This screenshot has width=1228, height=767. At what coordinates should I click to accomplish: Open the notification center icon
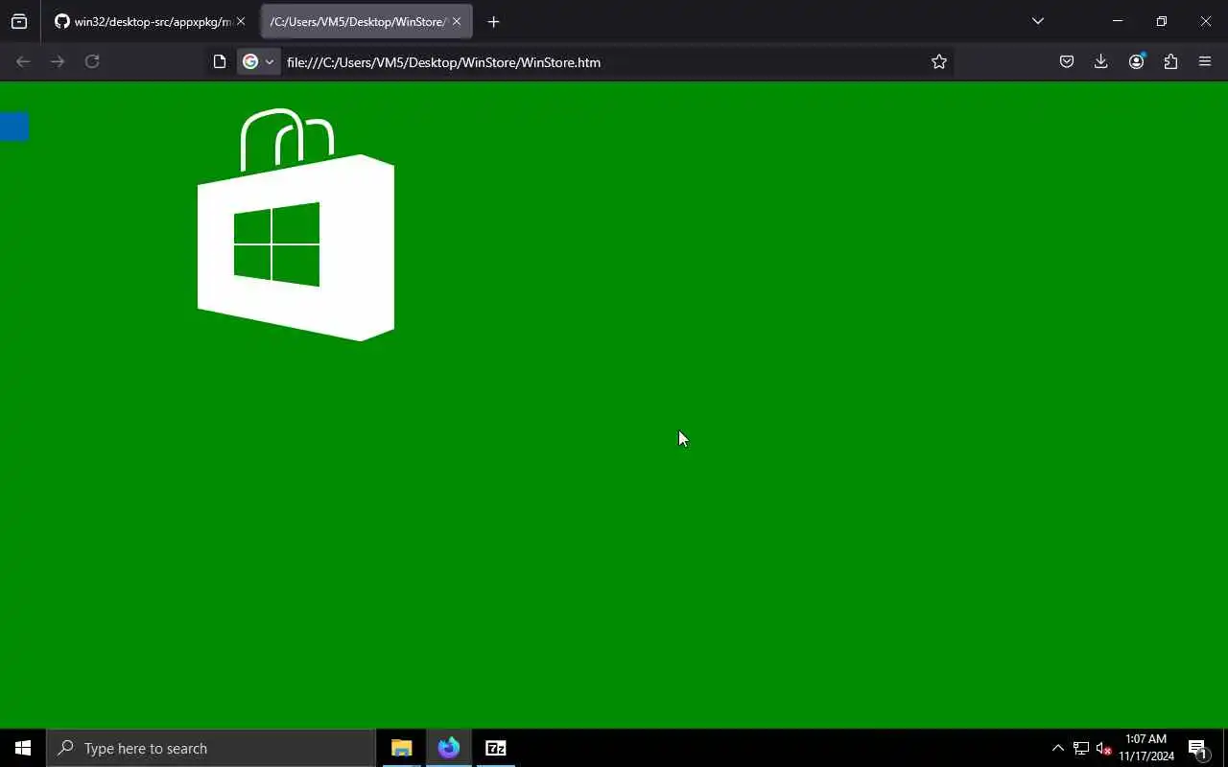click(1197, 748)
